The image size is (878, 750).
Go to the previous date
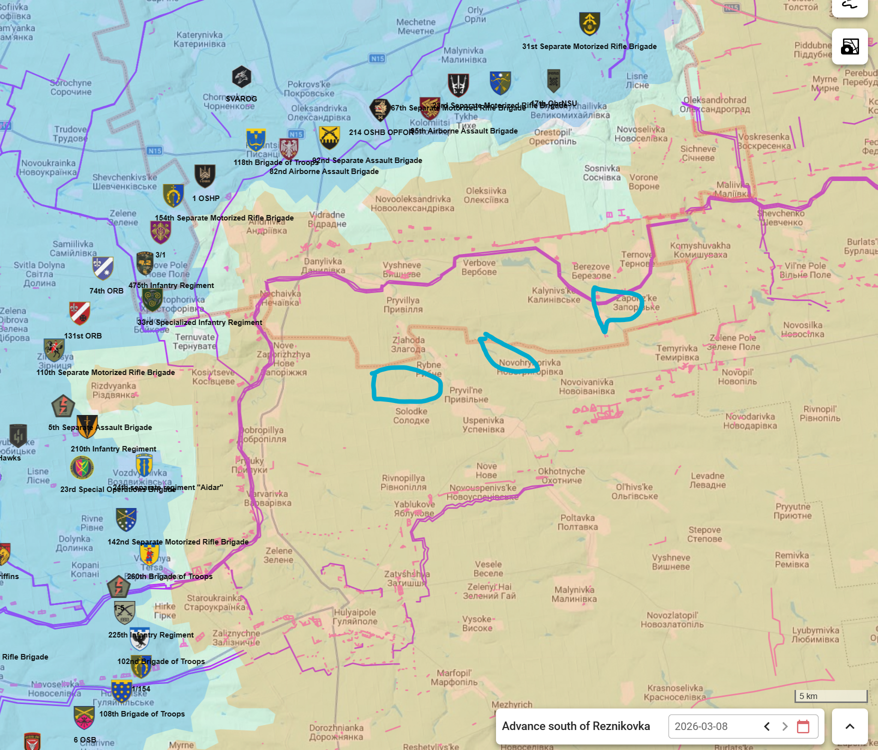(766, 726)
